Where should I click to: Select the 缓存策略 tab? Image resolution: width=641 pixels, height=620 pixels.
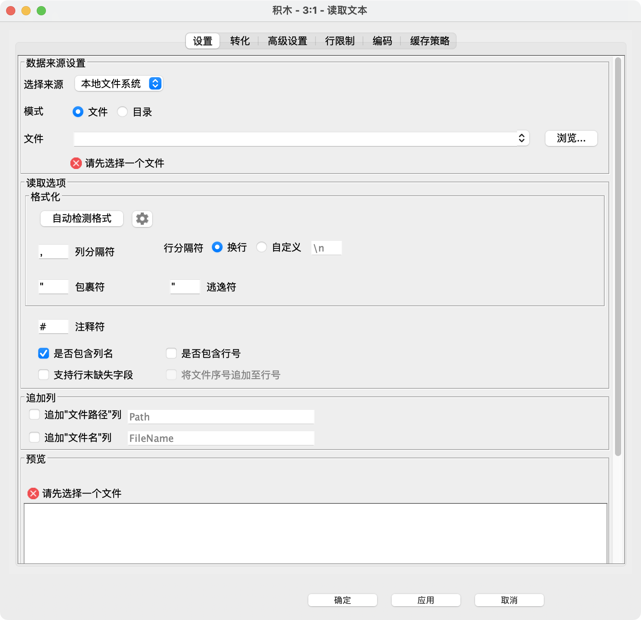point(430,41)
